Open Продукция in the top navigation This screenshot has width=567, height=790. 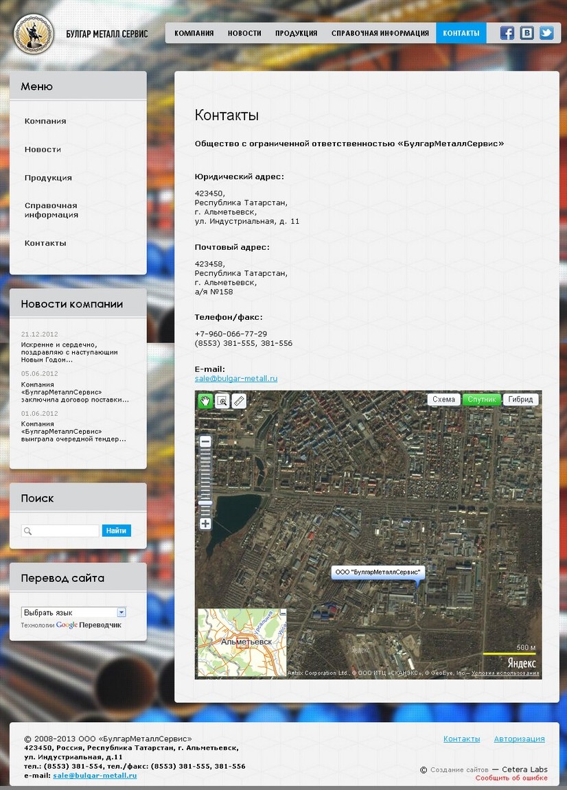pos(296,33)
